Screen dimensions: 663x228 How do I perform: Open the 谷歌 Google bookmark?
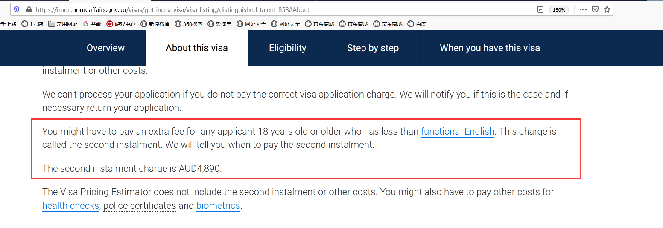pos(92,24)
